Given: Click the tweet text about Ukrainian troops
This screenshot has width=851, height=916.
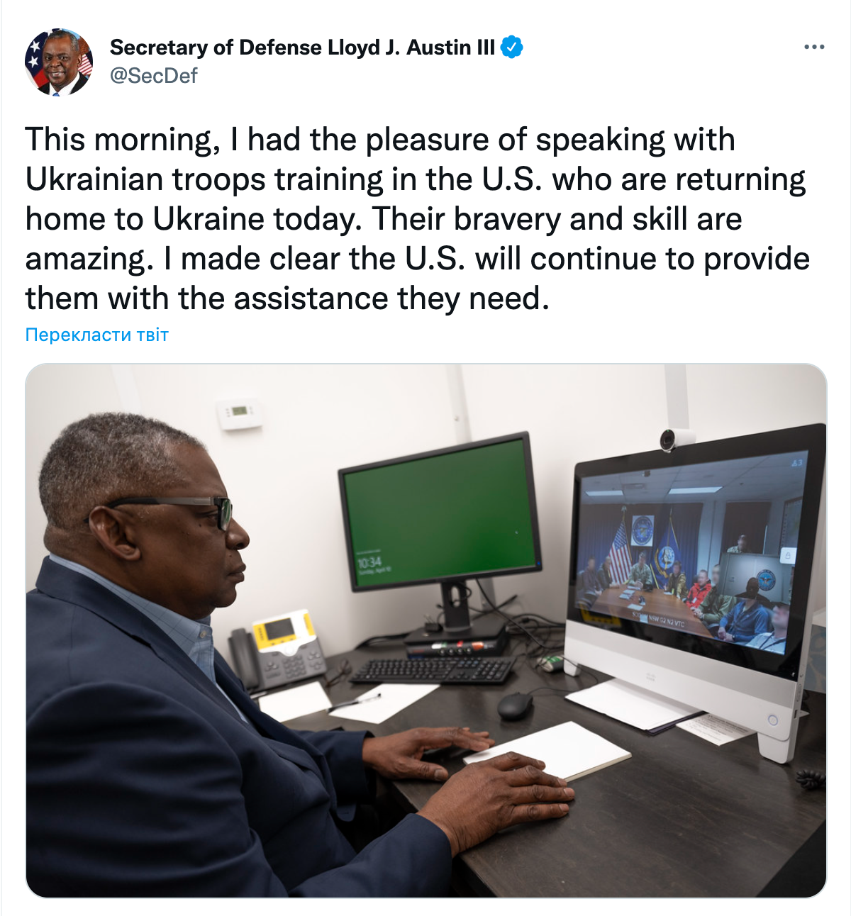Looking at the screenshot, I should (417, 218).
